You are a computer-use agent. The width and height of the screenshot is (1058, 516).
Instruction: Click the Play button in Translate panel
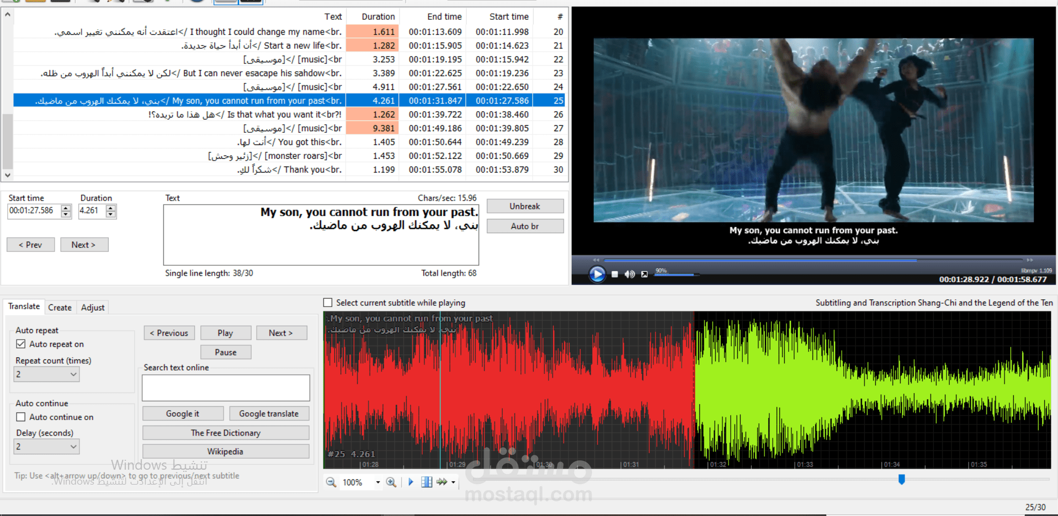pyautogui.click(x=226, y=333)
